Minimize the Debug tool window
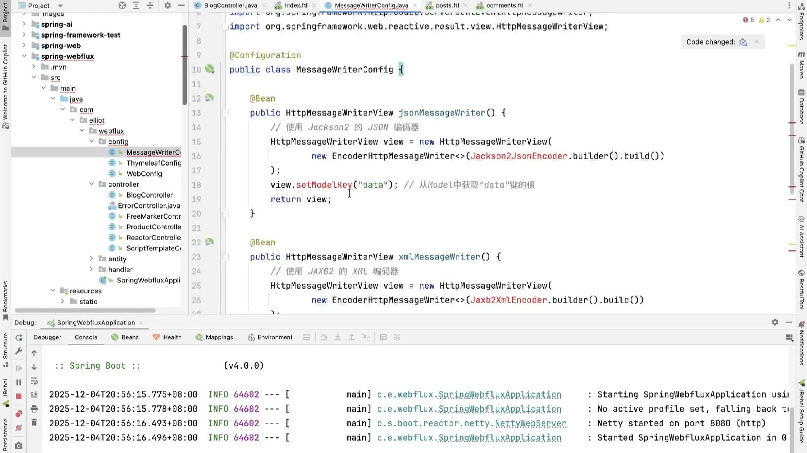The height and width of the screenshot is (453, 807). [789, 322]
